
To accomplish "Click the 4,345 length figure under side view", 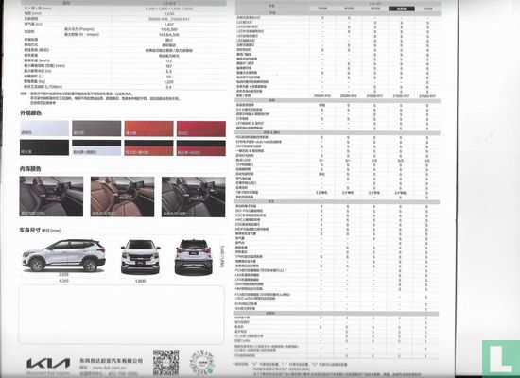I will (63, 281).
